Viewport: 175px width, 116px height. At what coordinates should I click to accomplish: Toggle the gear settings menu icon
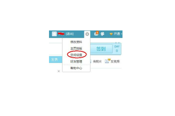87,34
